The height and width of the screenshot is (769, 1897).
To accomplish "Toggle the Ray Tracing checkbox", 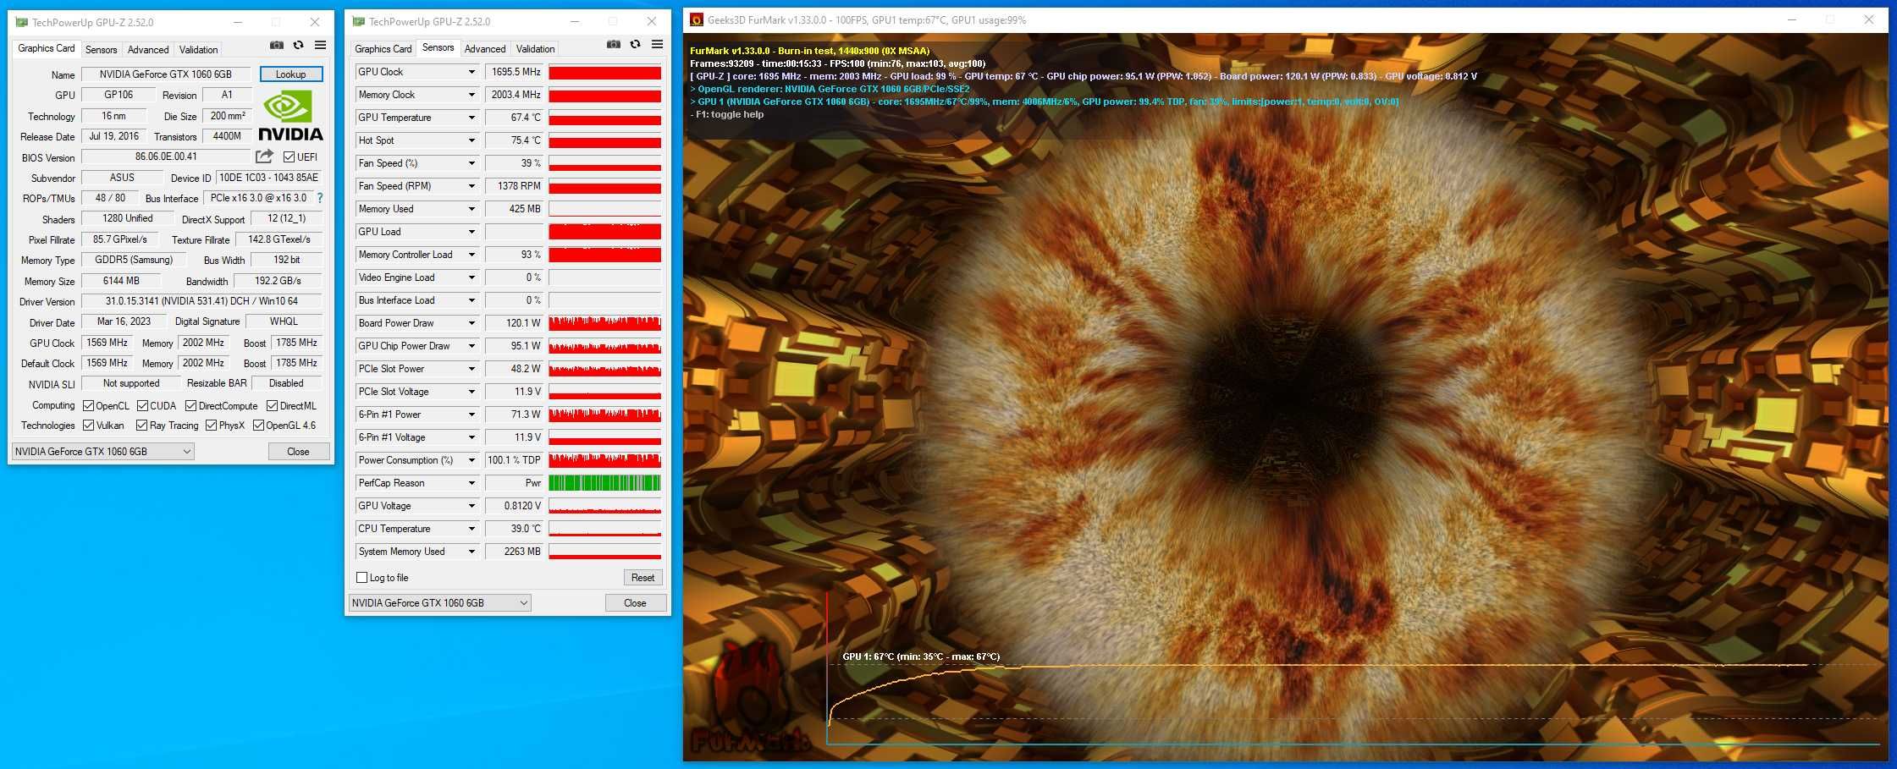I will (x=141, y=426).
